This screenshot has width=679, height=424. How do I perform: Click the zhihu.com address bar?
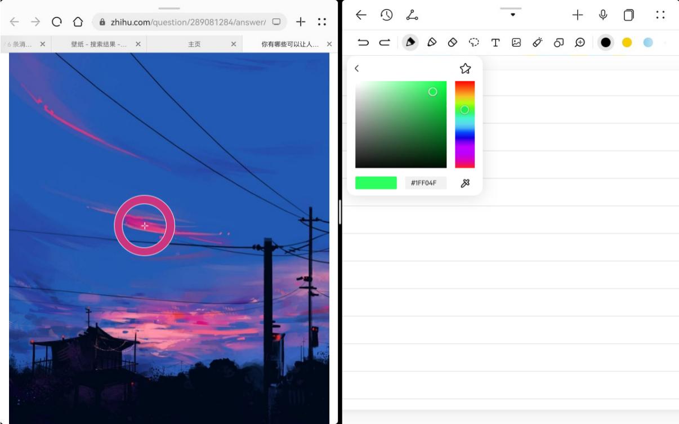tap(189, 22)
